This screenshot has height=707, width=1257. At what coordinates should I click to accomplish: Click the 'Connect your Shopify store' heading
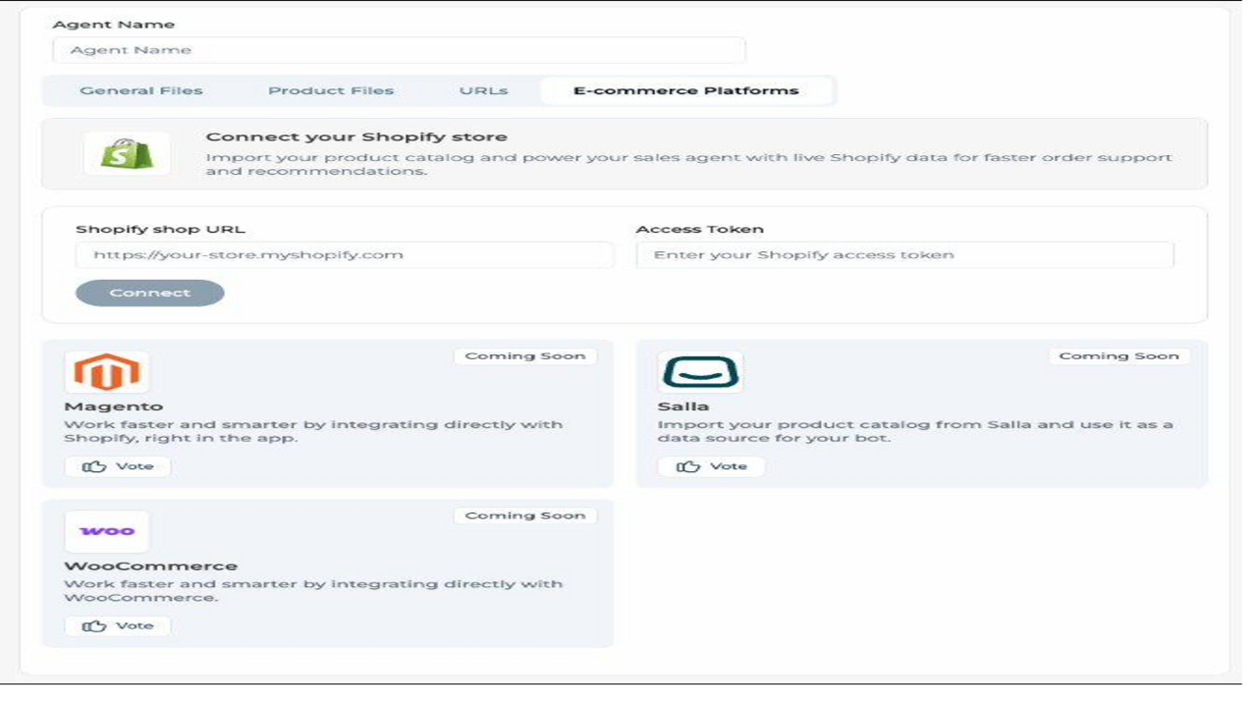pos(356,136)
